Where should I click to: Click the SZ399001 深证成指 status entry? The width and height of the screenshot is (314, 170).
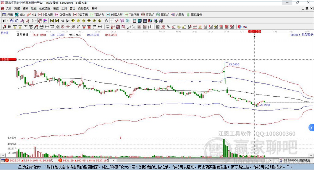[296, 160]
